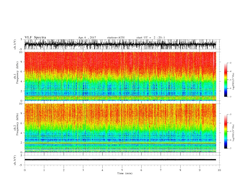Click the "4" kHz tick on ch.2 frequency axis
Screen dimensions: 247x191
[22, 133]
